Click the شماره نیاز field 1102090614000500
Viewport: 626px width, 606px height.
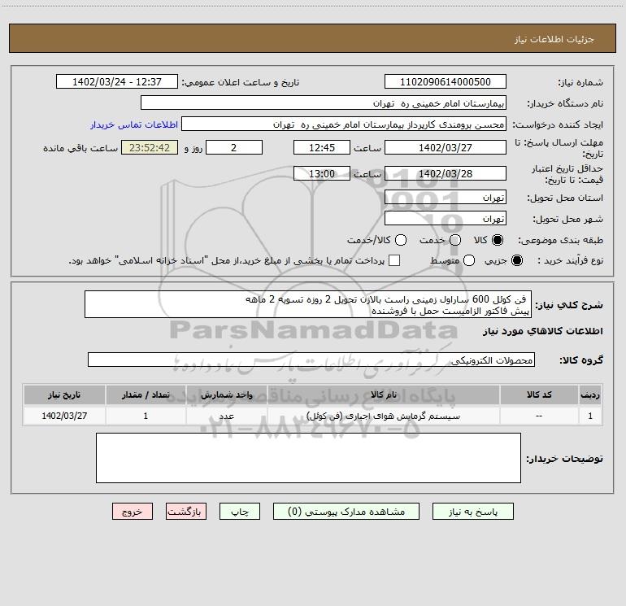tap(446, 81)
